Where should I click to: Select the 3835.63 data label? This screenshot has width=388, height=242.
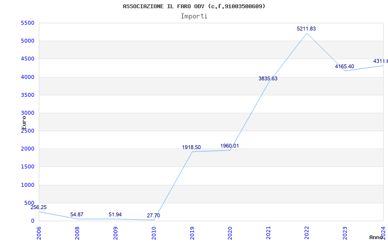268,78
